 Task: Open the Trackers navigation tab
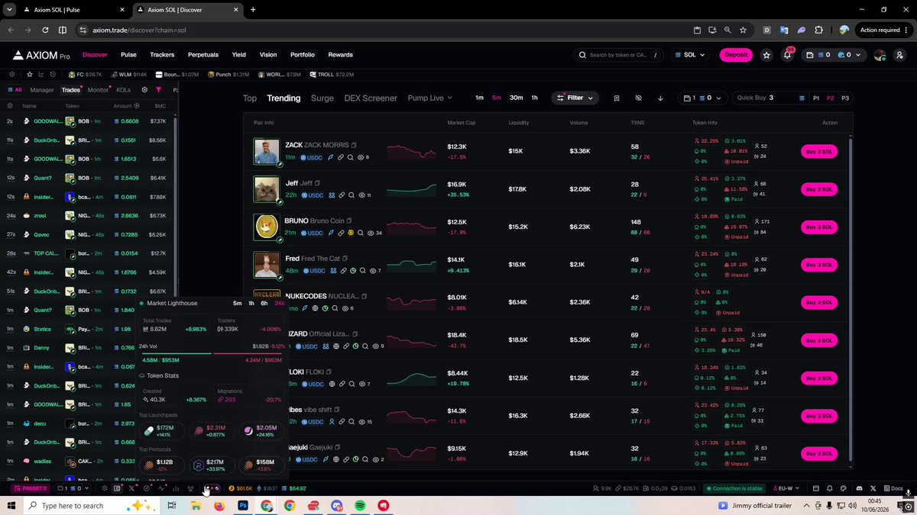[162, 55]
